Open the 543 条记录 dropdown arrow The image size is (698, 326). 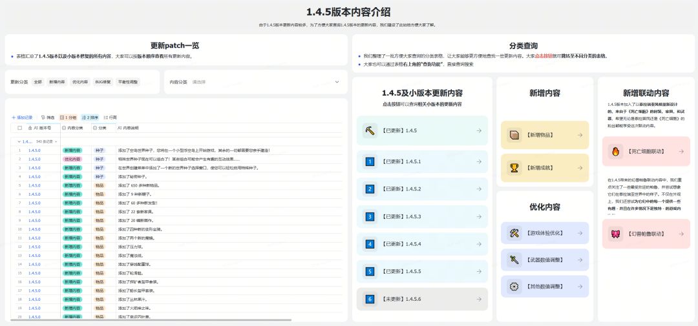(56, 141)
